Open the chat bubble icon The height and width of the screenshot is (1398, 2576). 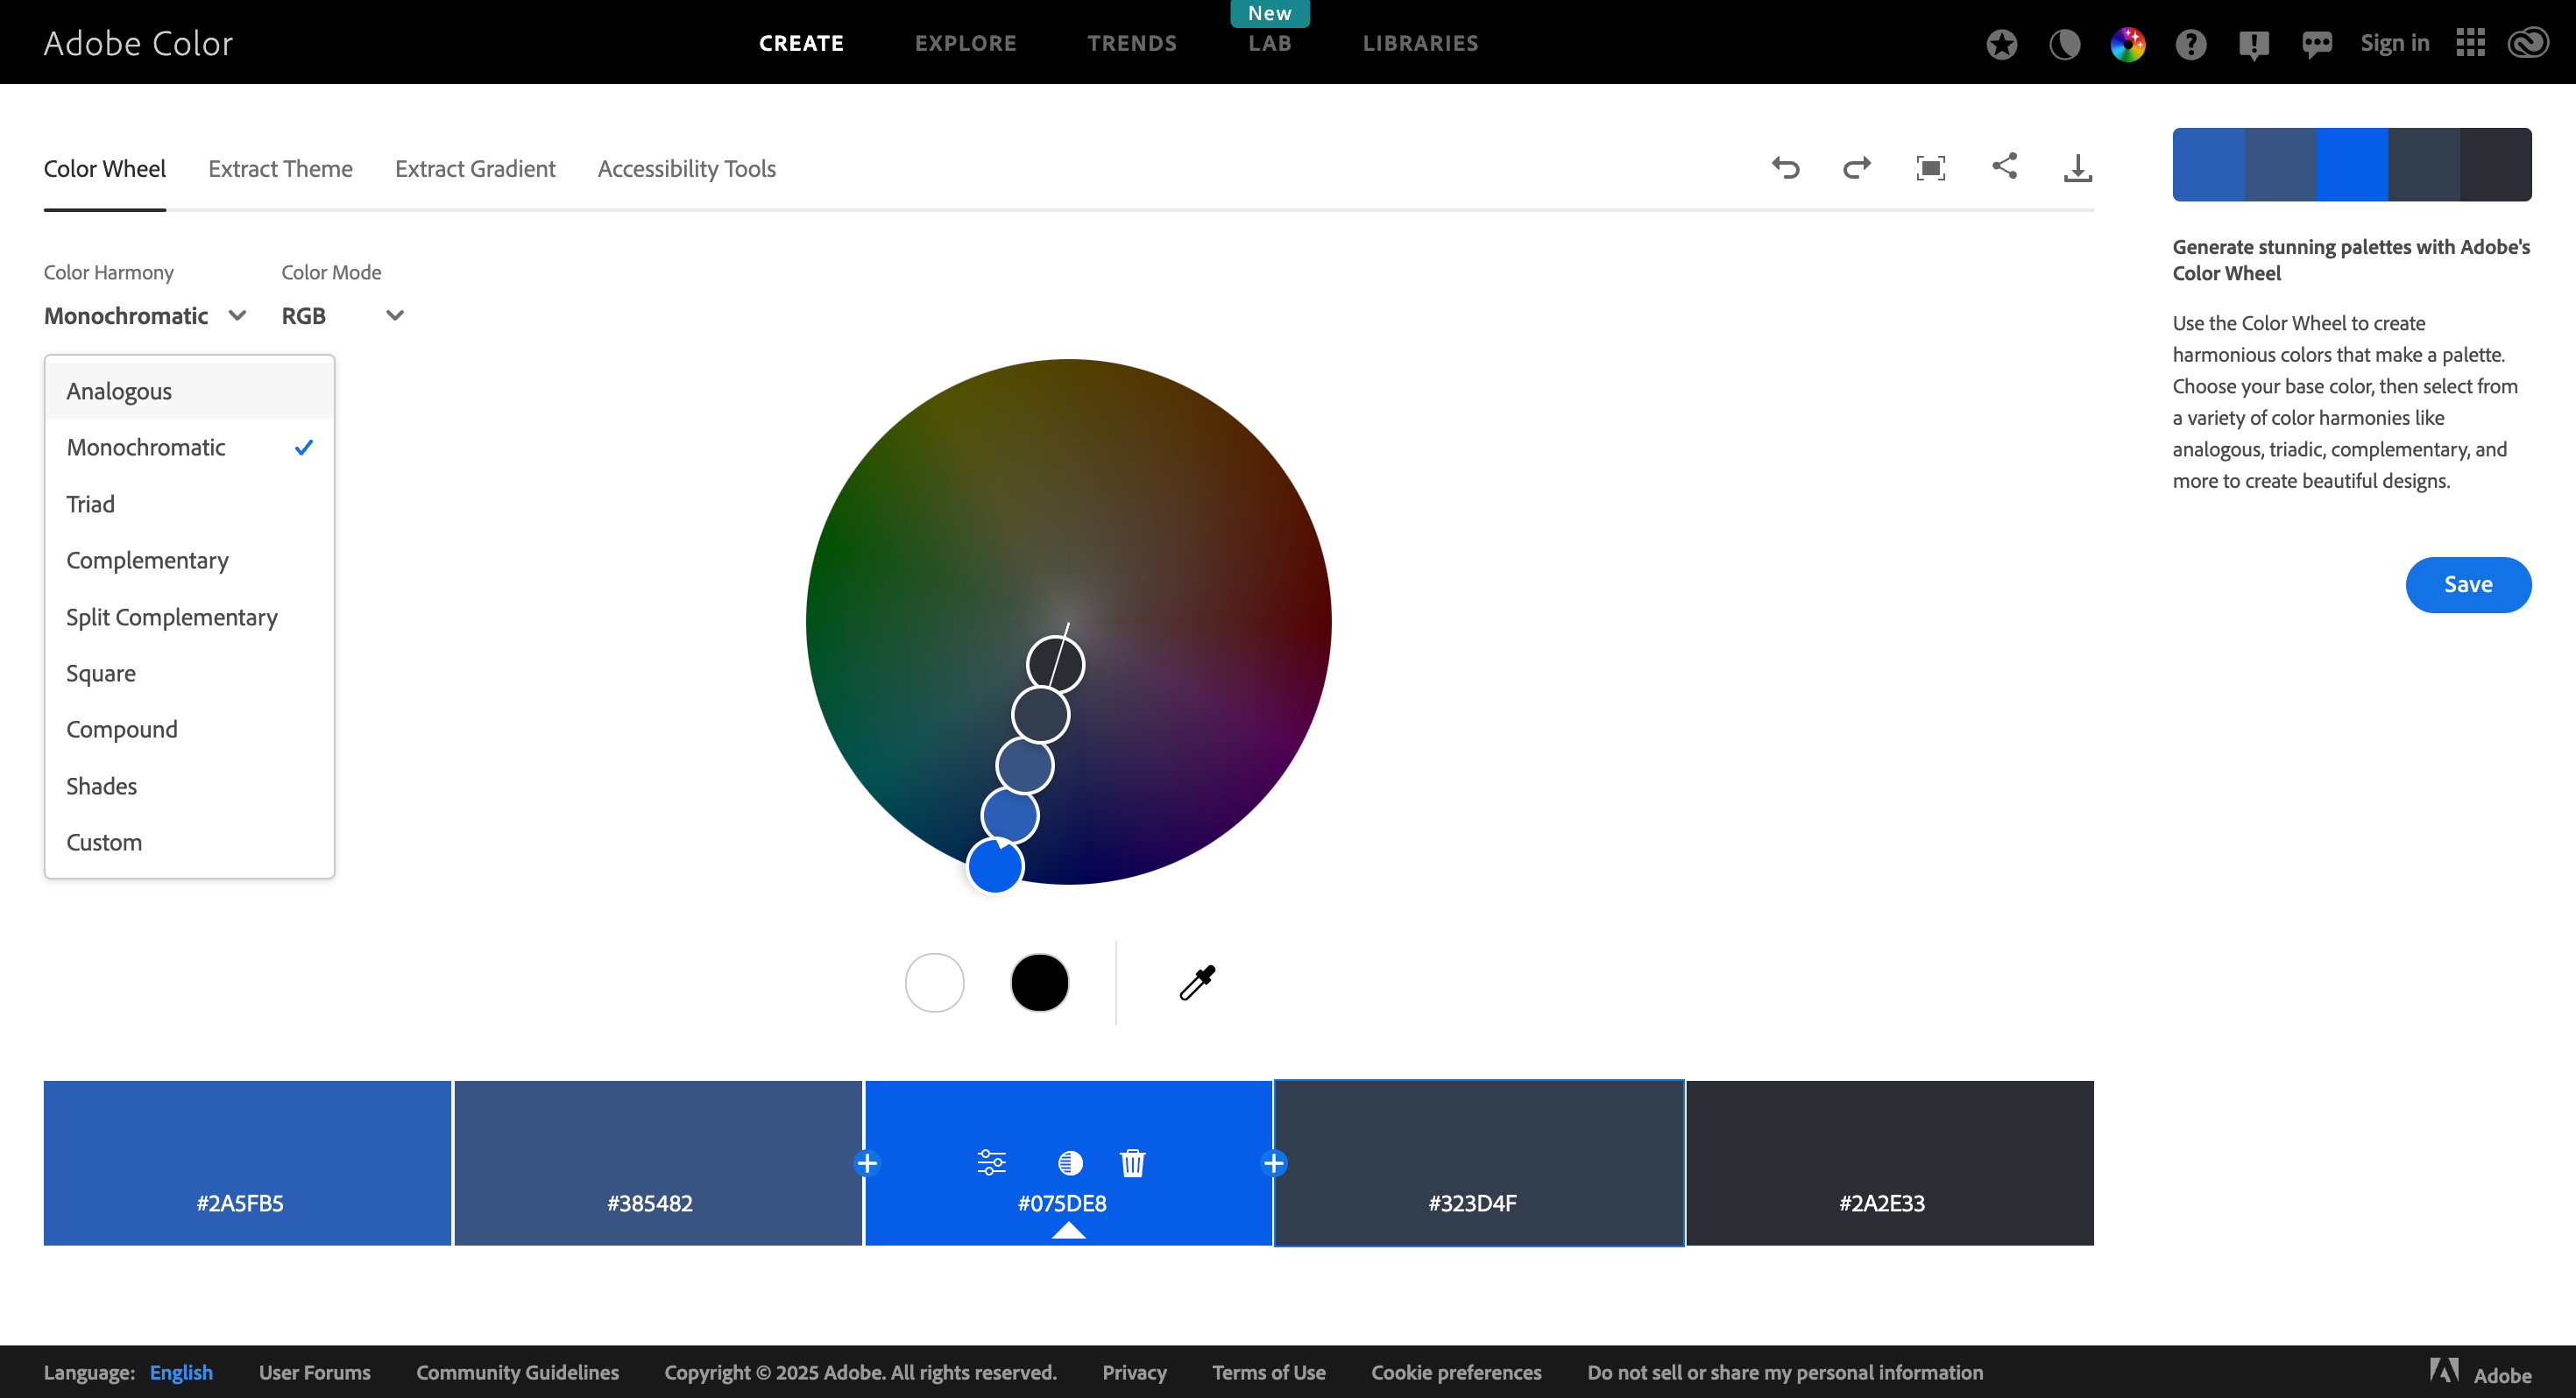2317,45
